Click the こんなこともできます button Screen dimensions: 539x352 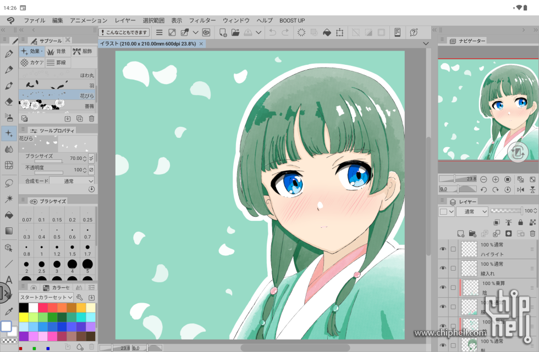coord(124,32)
